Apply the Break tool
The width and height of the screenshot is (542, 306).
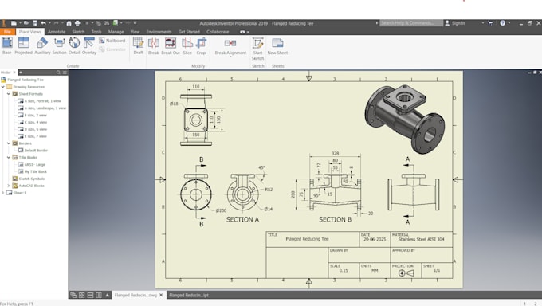154,45
